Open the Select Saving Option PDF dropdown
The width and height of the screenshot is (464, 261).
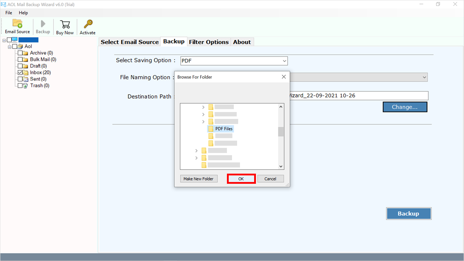click(234, 61)
